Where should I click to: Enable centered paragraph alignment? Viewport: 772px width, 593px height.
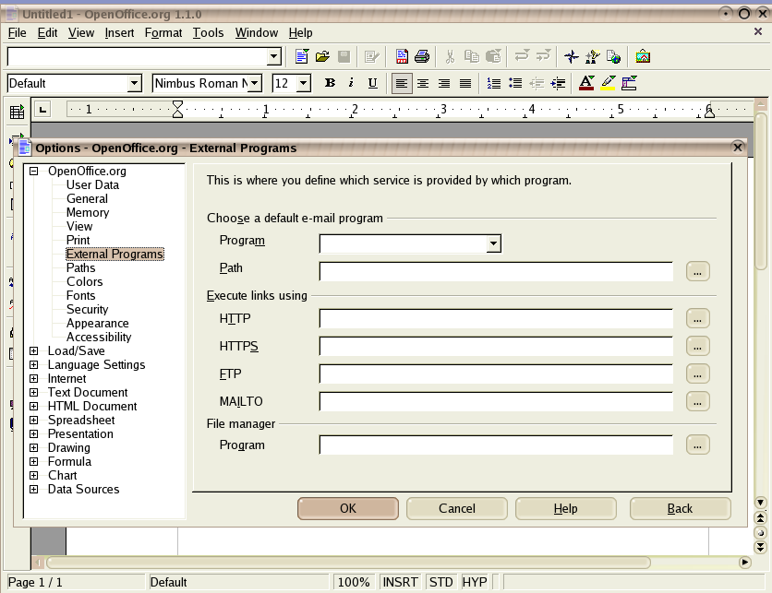(423, 84)
